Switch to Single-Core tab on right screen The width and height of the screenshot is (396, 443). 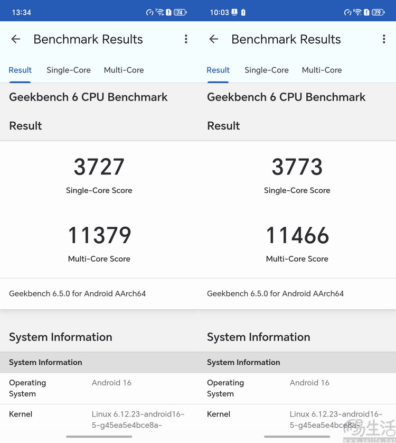click(x=267, y=70)
